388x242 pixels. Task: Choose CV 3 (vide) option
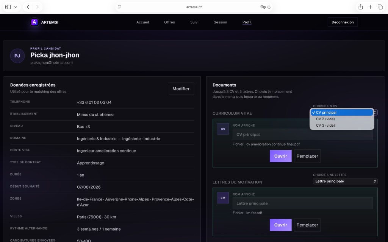pyautogui.click(x=342, y=125)
